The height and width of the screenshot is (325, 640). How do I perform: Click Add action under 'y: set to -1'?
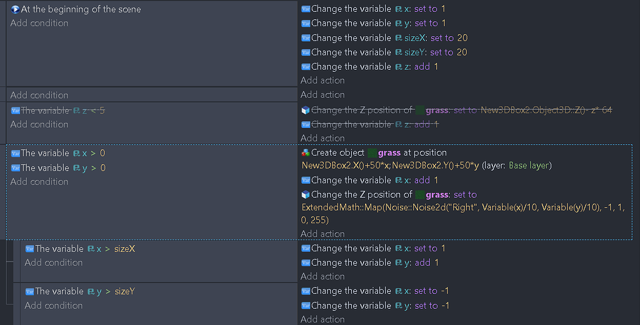pyautogui.click(x=322, y=319)
